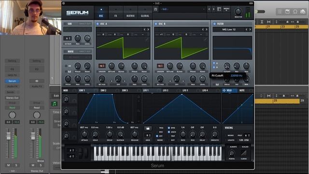Change the POLY voice count stepper
This screenshot has height=174, width=309.
click(247, 135)
